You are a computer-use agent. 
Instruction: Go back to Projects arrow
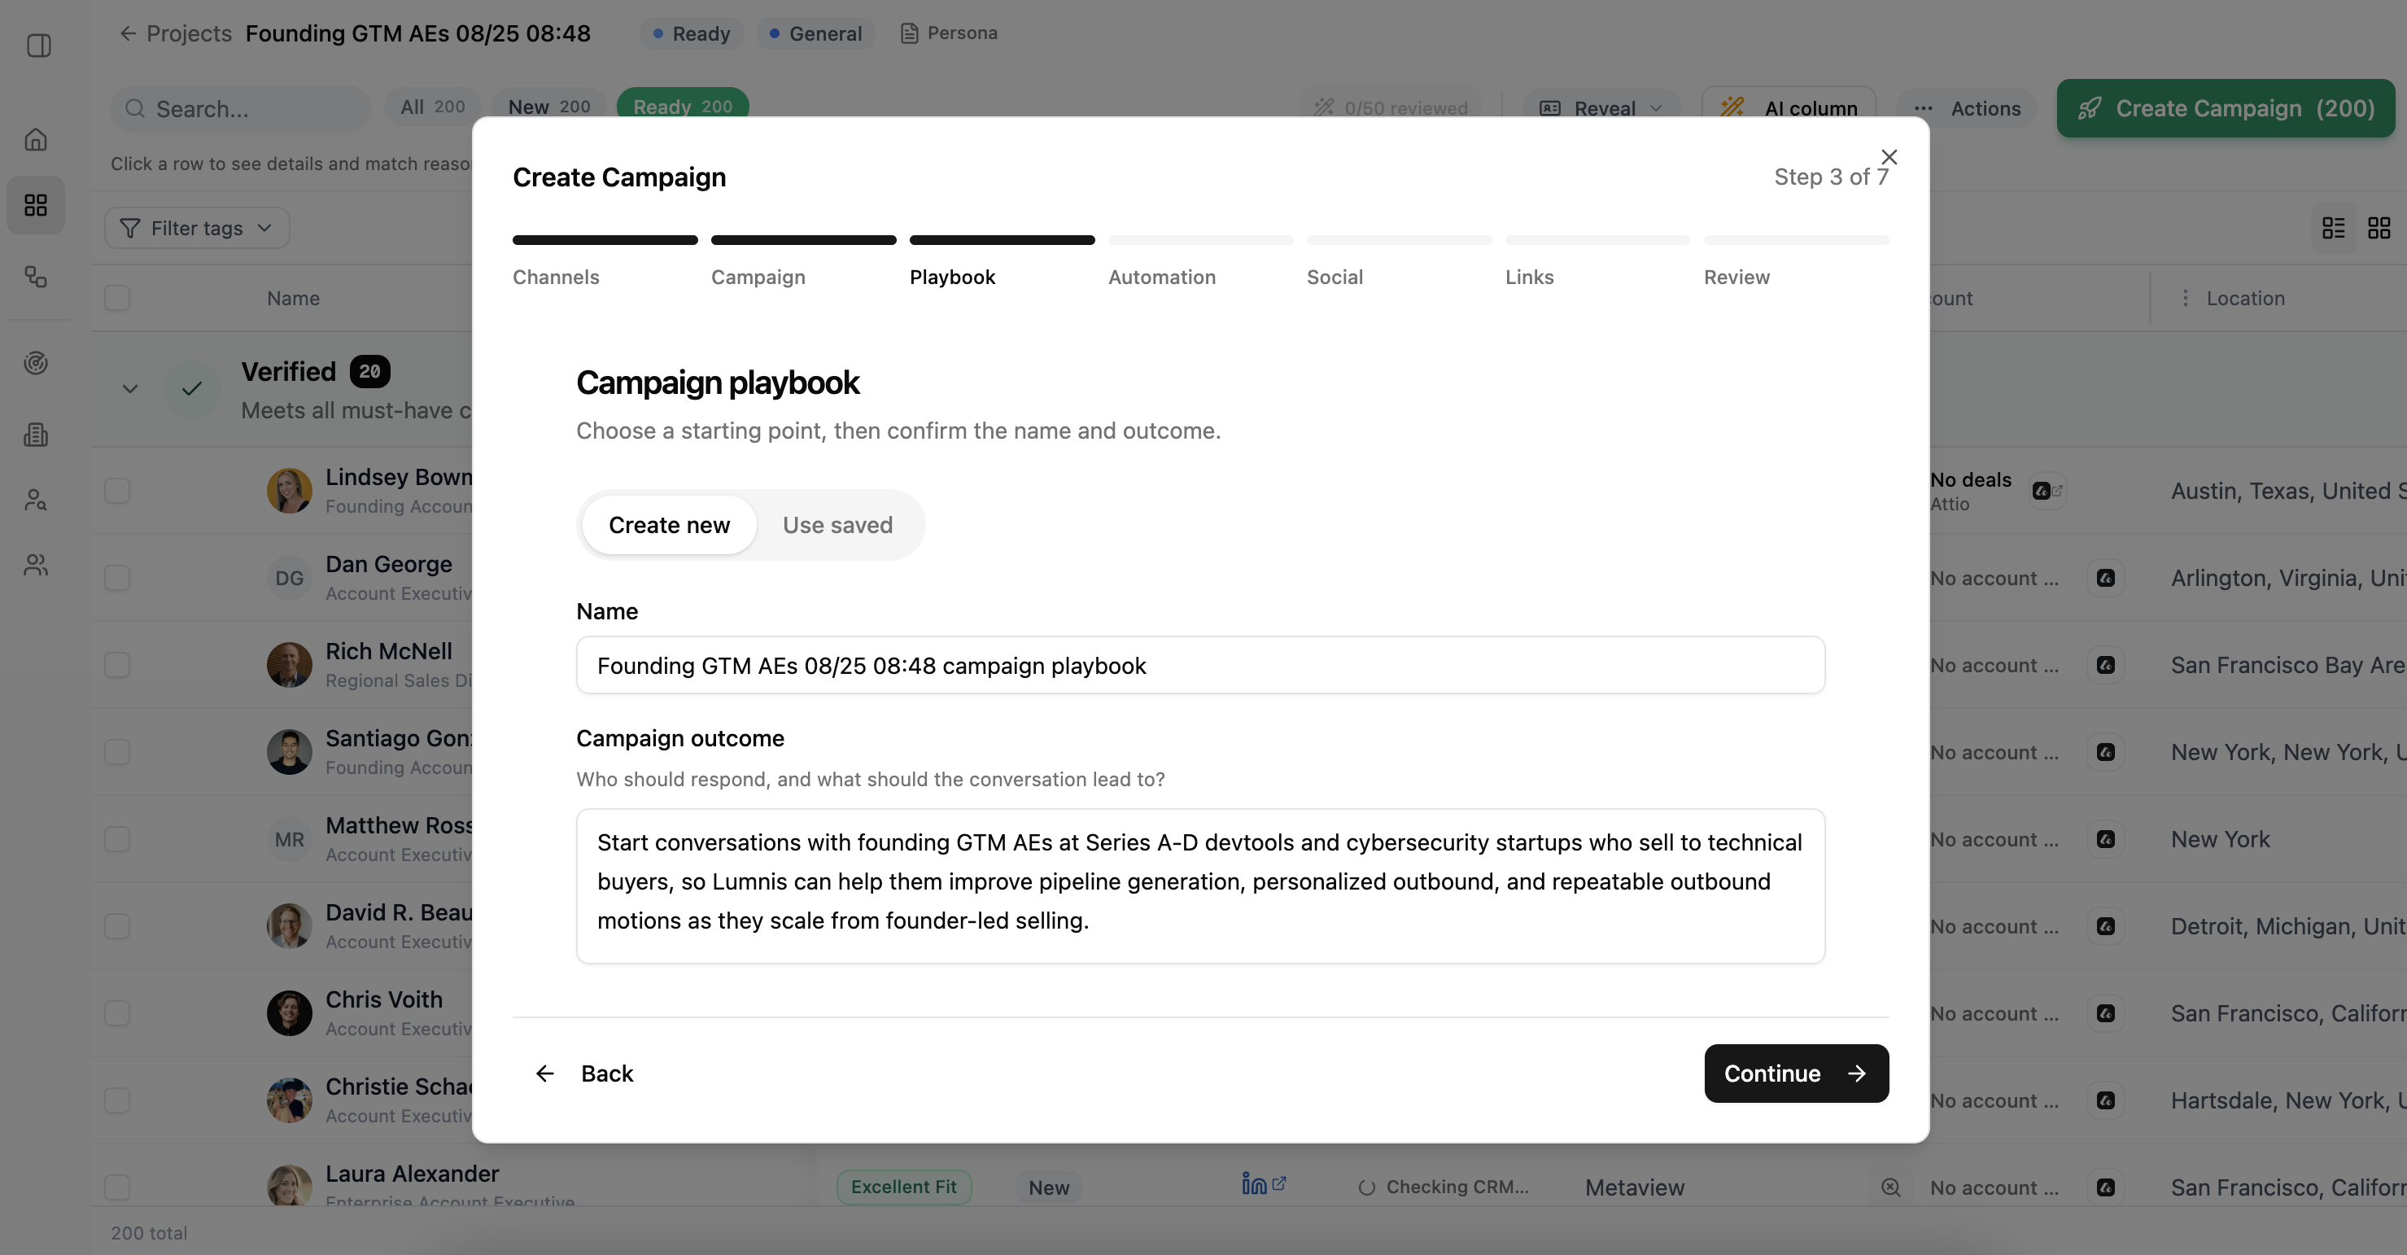[128, 33]
